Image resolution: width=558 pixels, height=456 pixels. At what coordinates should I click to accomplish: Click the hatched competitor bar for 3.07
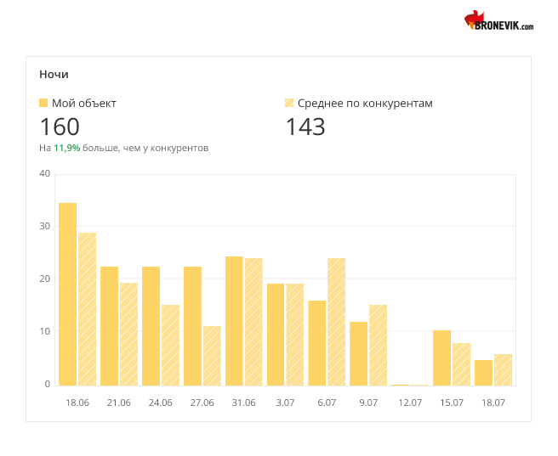[x=295, y=335]
